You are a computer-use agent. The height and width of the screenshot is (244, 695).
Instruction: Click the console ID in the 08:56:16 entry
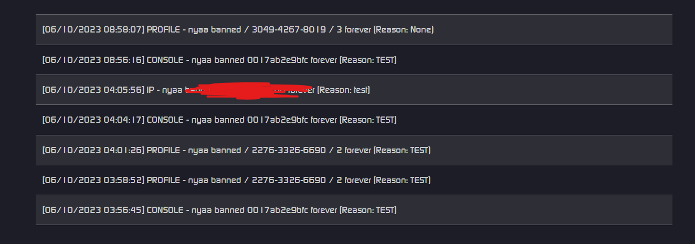pos(278,60)
